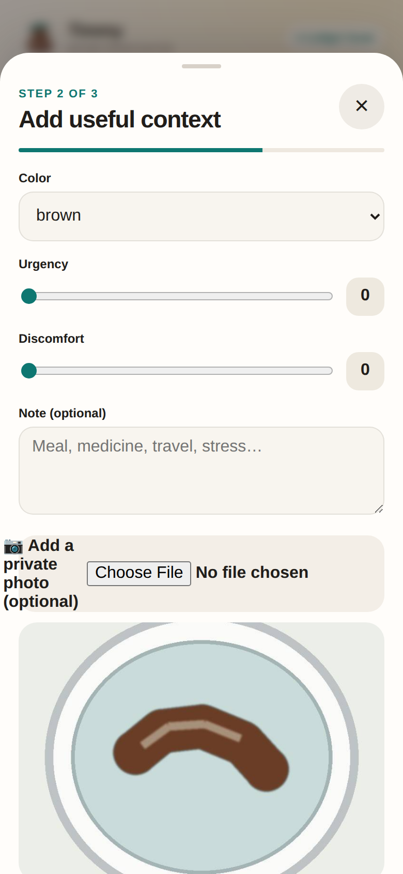Click the Urgency value badge showing 0

click(x=365, y=296)
